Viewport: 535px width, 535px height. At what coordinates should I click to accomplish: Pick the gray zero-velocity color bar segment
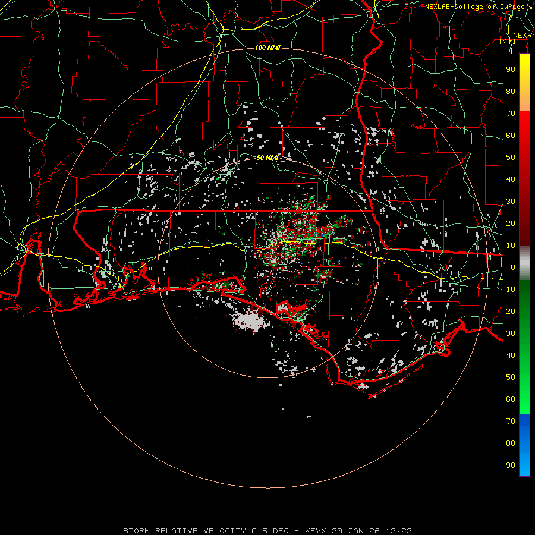(525, 263)
